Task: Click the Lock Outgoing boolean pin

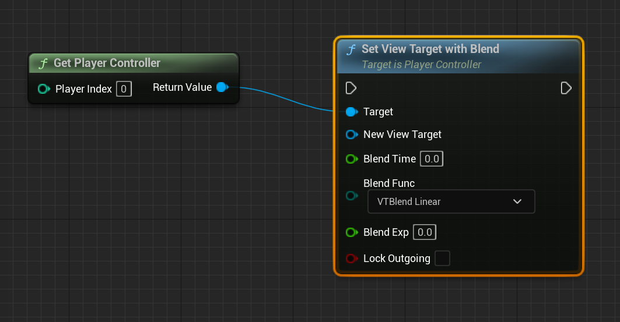Action: click(x=351, y=259)
